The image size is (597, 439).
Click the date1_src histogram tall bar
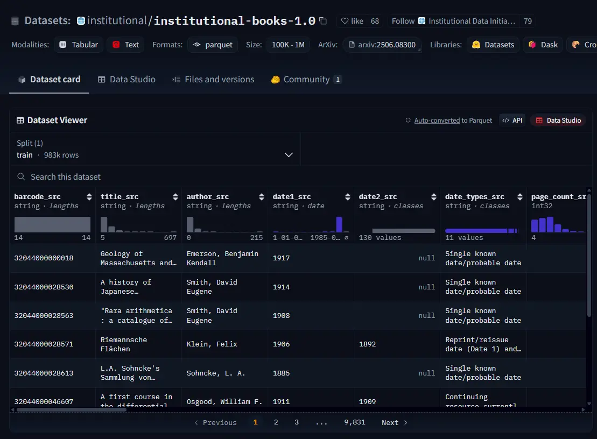click(339, 224)
